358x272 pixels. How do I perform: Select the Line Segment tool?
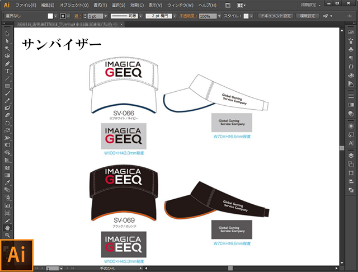click(7, 78)
